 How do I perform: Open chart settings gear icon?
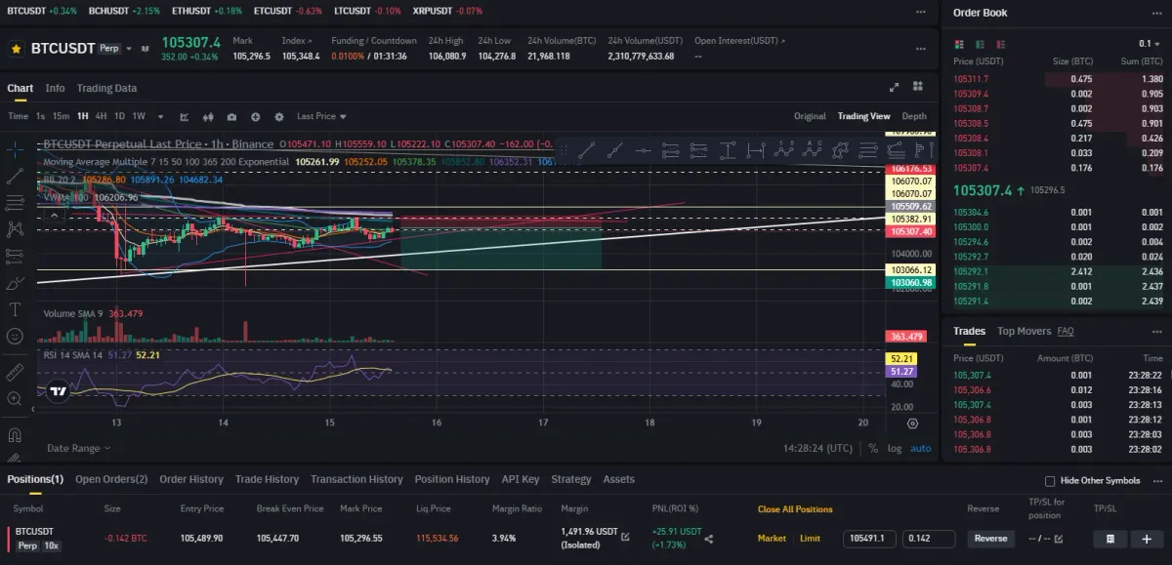point(279,116)
